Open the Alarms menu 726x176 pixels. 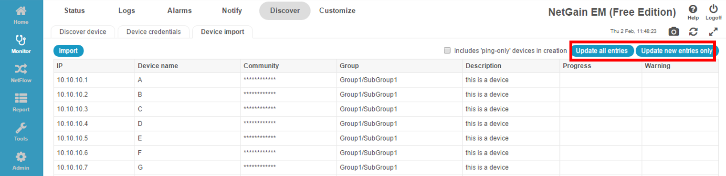[179, 10]
